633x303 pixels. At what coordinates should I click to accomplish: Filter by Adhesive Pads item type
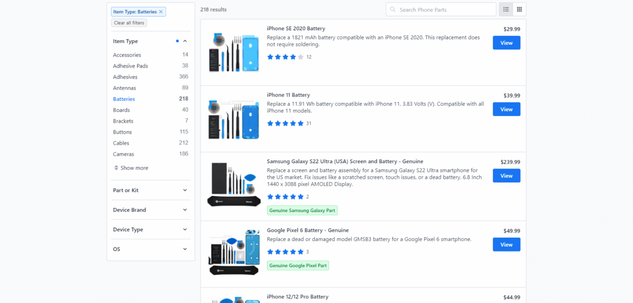coord(130,66)
